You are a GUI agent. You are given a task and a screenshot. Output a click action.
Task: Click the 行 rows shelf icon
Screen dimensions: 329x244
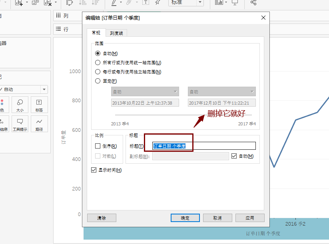tap(58, 29)
